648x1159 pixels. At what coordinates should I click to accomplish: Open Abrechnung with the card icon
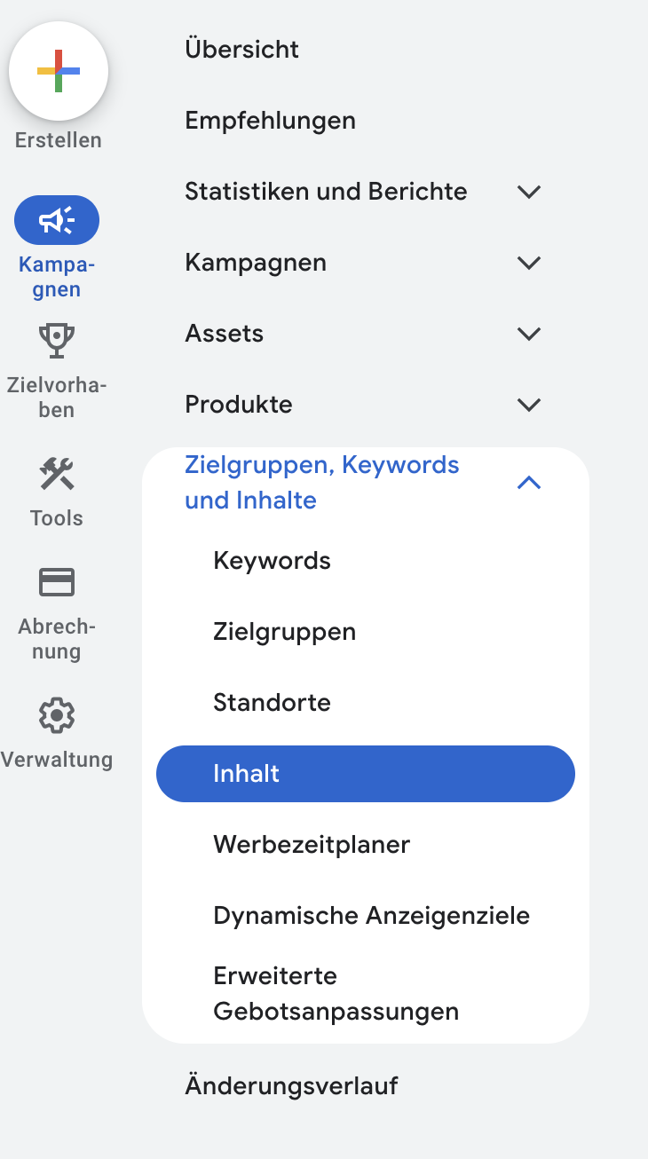[57, 581]
